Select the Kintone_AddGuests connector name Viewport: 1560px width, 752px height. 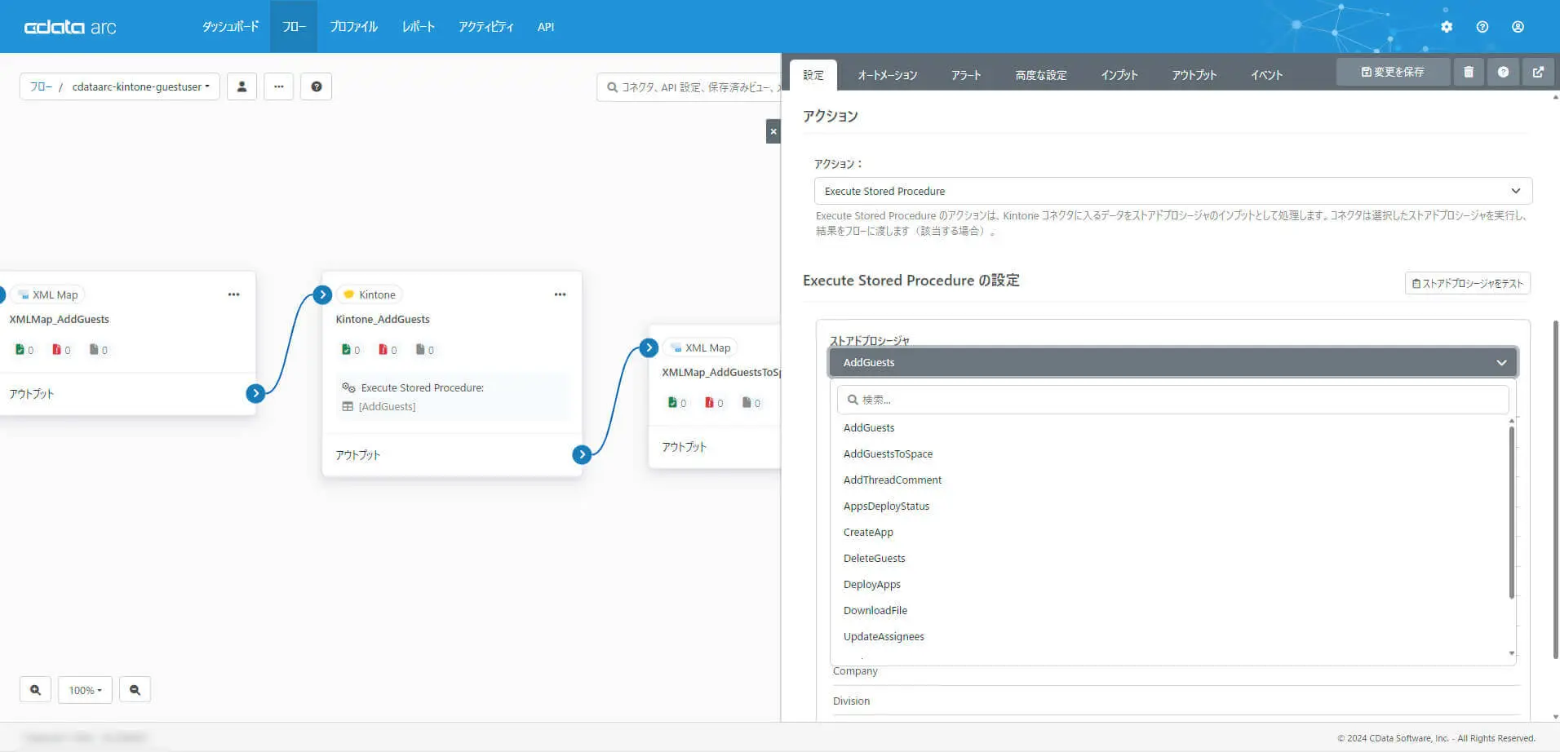pyautogui.click(x=383, y=319)
